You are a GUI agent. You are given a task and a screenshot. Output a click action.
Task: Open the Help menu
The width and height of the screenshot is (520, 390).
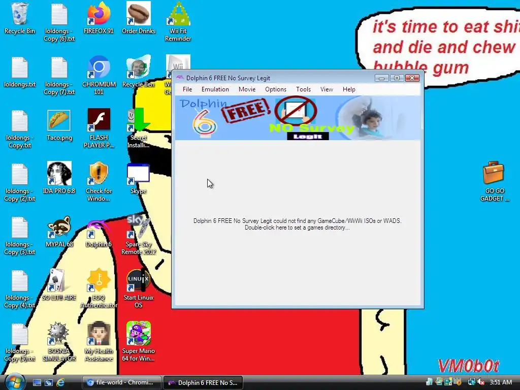(349, 89)
